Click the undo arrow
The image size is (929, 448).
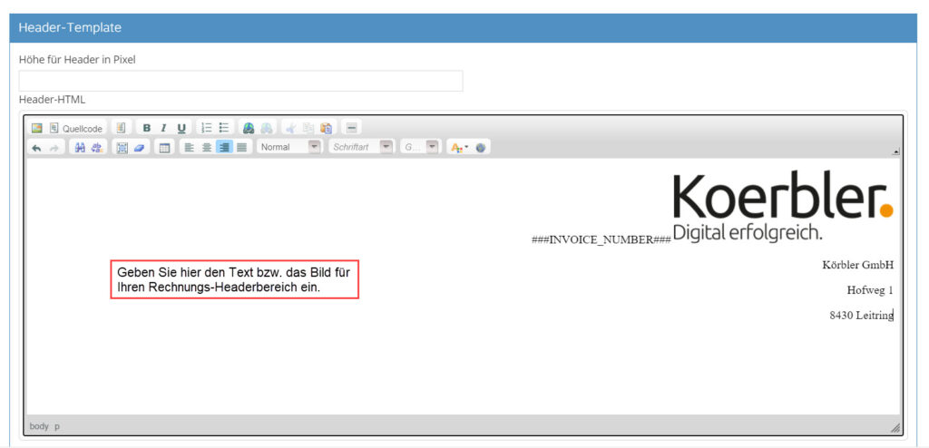(x=36, y=148)
